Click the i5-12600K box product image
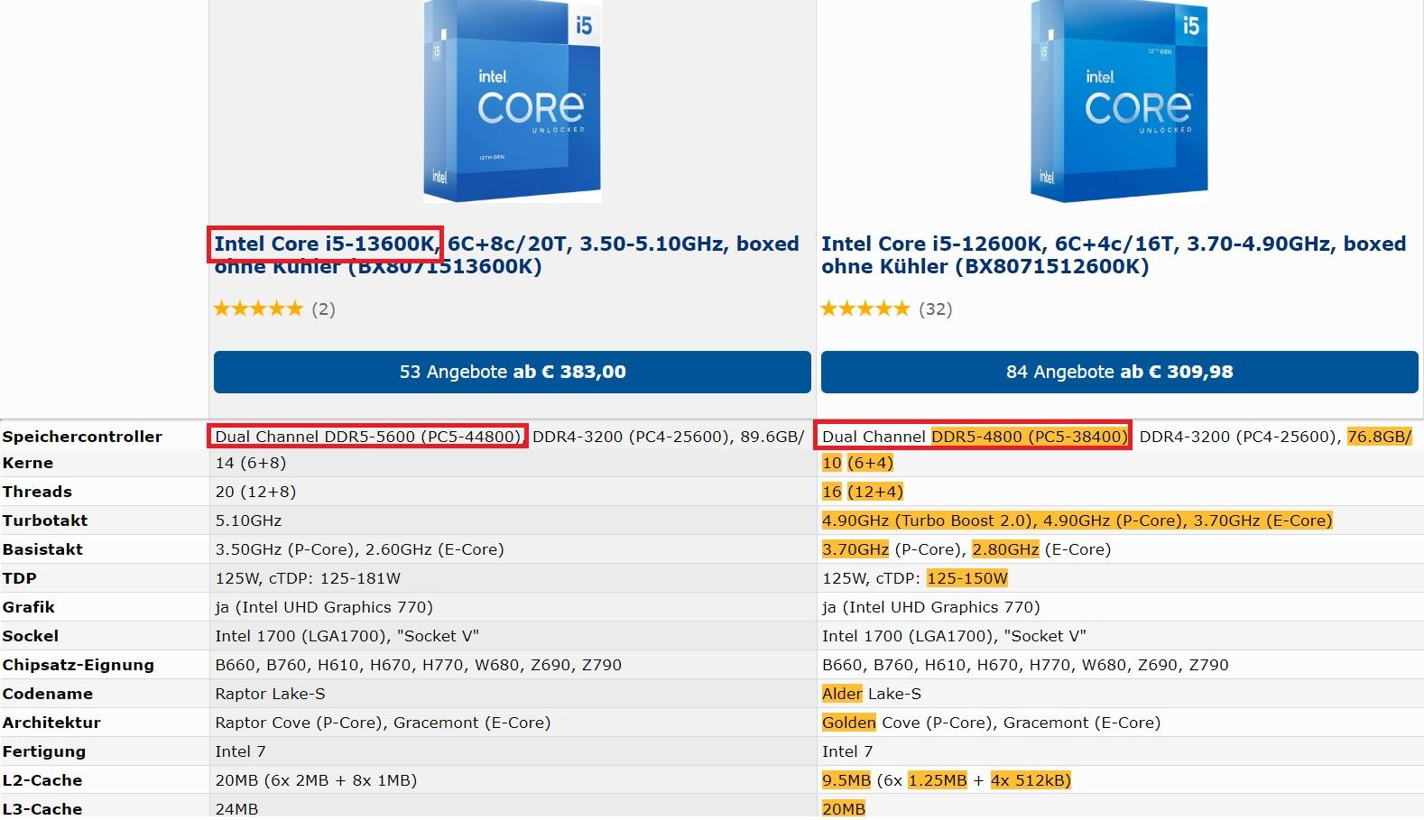 point(1119,101)
